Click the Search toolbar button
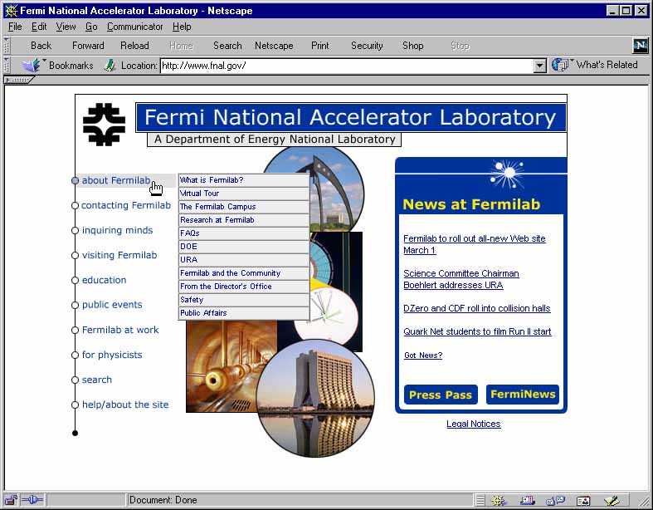Image resolution: width=653 pixels, height=510 pixels. [227, 46]
